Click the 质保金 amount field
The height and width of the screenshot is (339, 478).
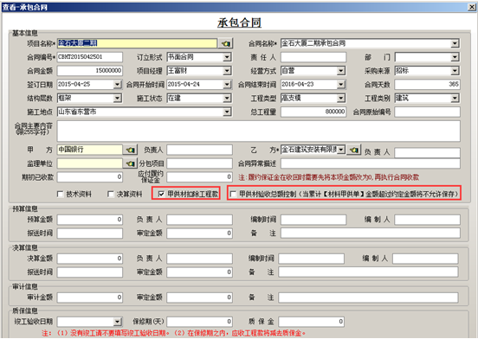click(x=311, y=322)
